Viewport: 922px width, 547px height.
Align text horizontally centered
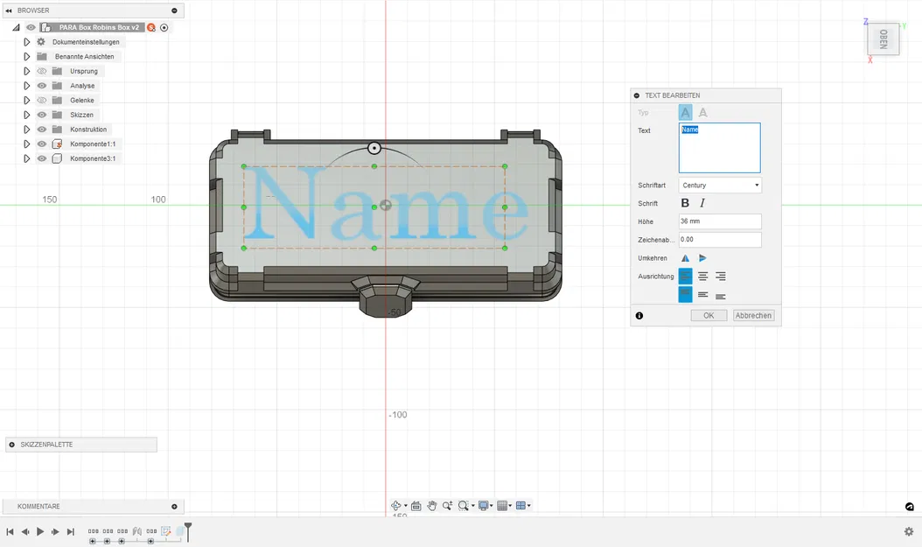702,276
